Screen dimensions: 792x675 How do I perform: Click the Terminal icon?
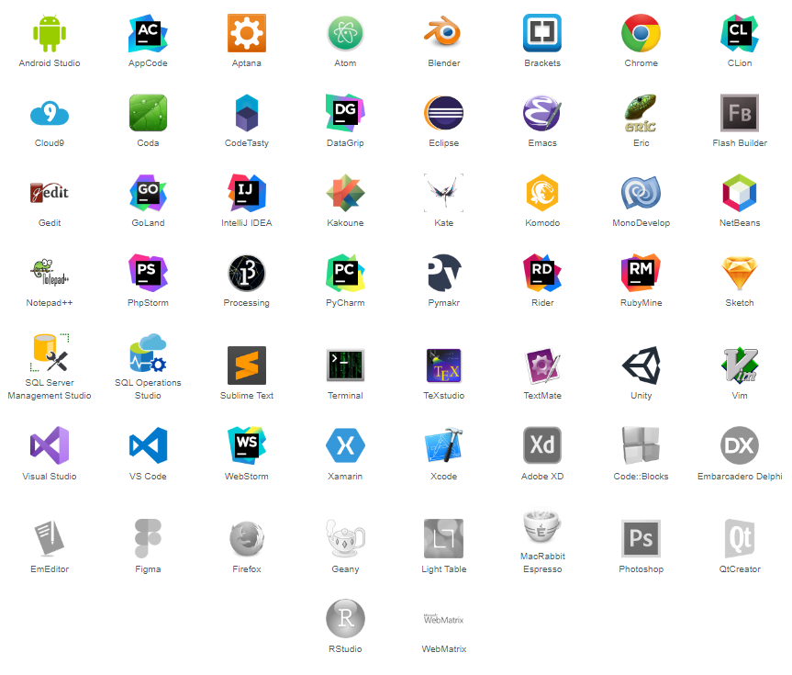pyautogui.click(x=345, y=366)
